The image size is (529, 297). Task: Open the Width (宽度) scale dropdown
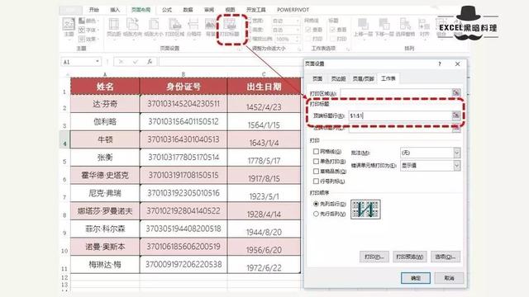pyautogui.click(x=286, y=21)
